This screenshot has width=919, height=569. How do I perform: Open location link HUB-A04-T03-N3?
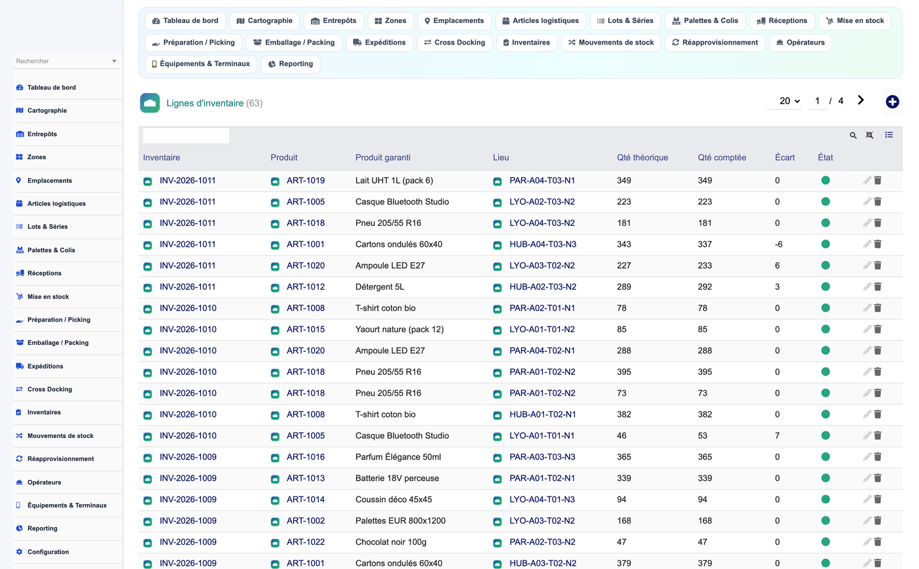[x=543, y=244]
